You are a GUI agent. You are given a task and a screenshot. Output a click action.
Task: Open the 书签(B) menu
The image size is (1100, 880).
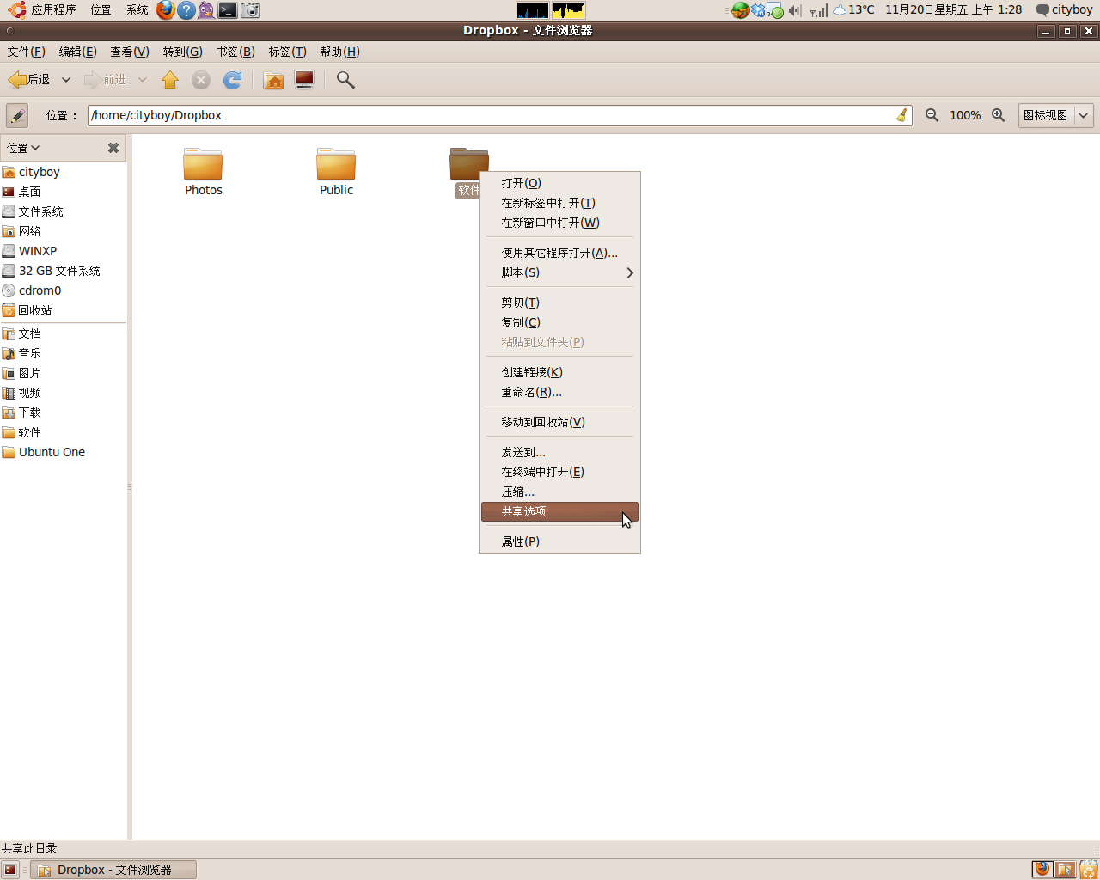(235, 52)
